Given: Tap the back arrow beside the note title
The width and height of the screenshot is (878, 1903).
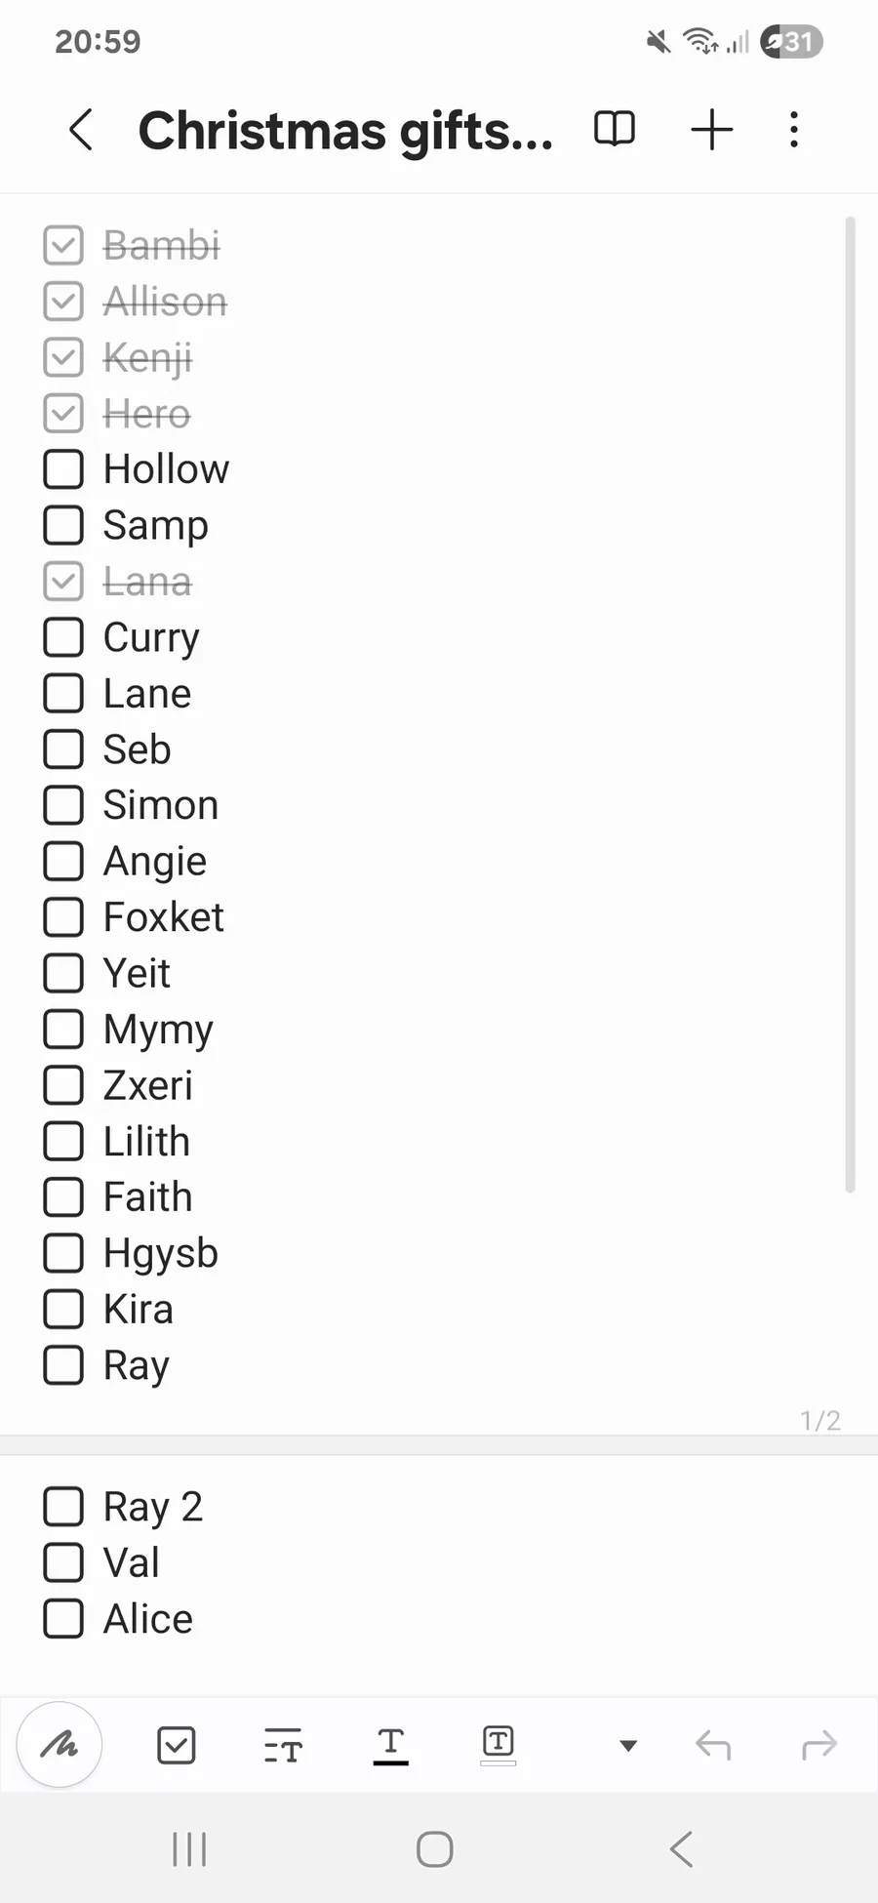Looking at the screenshot, I should tap(82, 130).
